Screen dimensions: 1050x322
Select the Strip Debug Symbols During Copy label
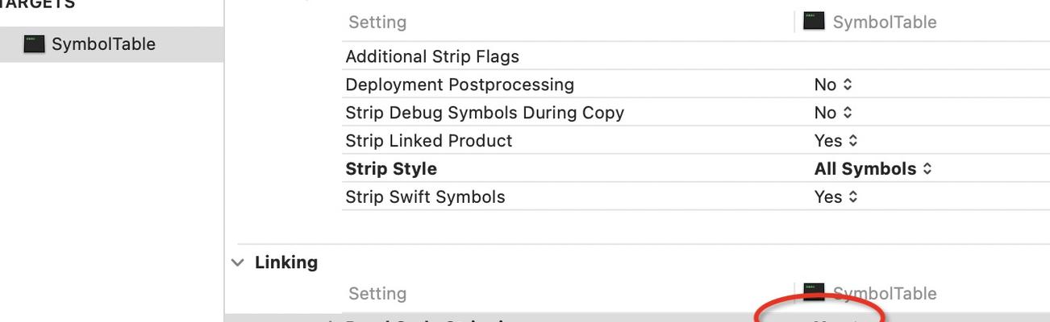(485, 113)
